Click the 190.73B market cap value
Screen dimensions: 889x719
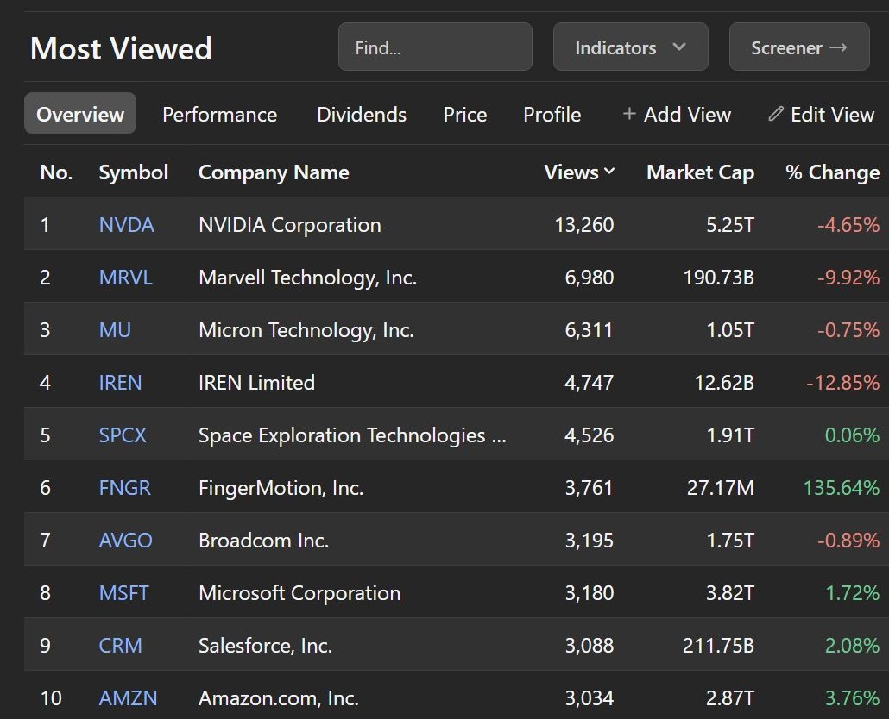tap(718, 278)
